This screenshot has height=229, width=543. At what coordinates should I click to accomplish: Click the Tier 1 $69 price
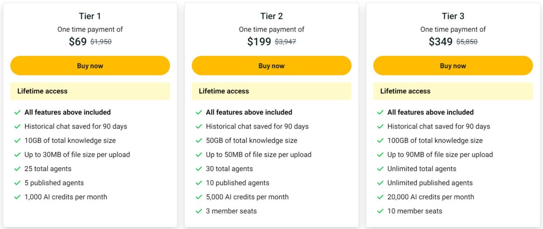[x=78, y=42]
